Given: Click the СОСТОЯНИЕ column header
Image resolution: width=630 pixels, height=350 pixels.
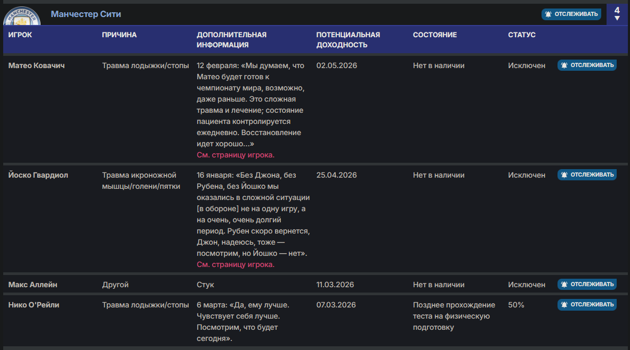Looking at the screenshot, I should (435, 35).
